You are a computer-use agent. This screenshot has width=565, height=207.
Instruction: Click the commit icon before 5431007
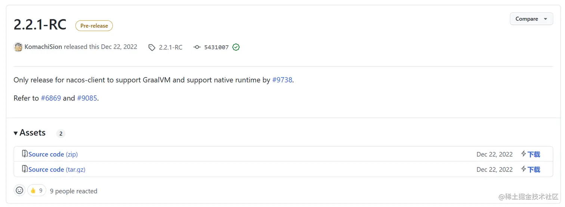pos(197,47)
